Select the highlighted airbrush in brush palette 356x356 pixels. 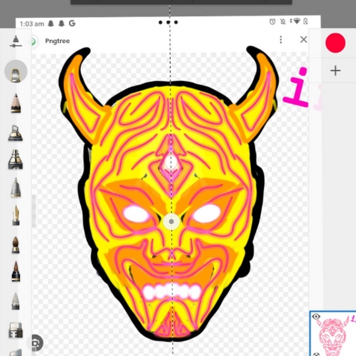coord(16,72)
